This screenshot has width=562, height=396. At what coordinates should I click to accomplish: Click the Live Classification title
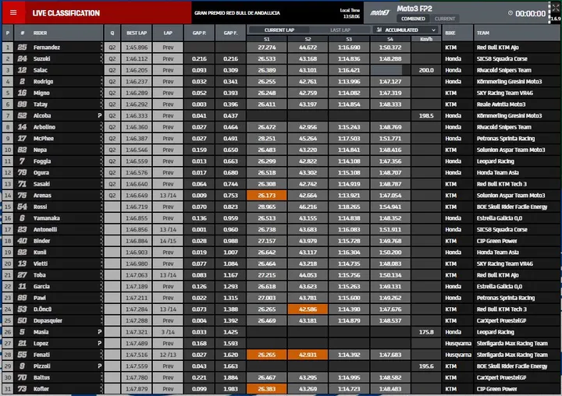tap(66, 13)
